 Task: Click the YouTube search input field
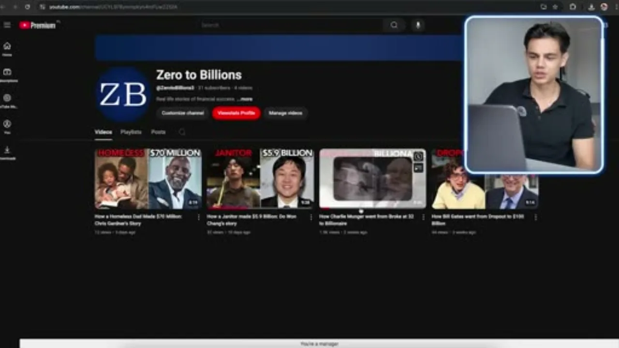(x=290, y=25)
